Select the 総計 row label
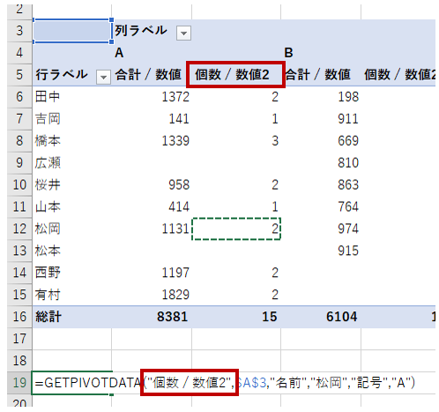This screenshot has height=412, width=439. (x=48, y=317)
